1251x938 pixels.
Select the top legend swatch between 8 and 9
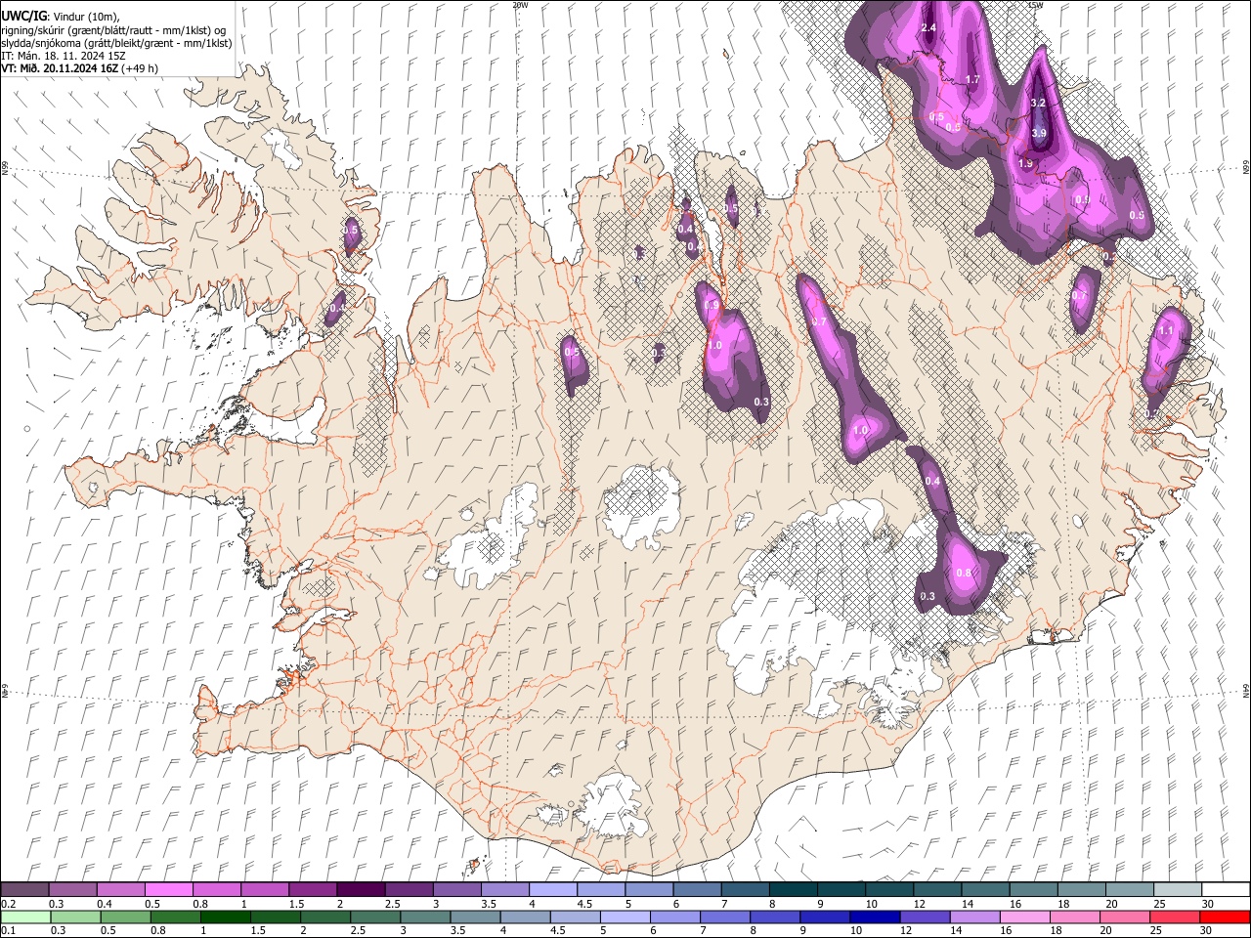pyautogui.click(x=793, y=890)
